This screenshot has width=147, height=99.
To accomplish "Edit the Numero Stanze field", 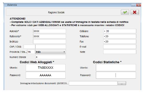I will pyautogui.click(x=51, y=57).
